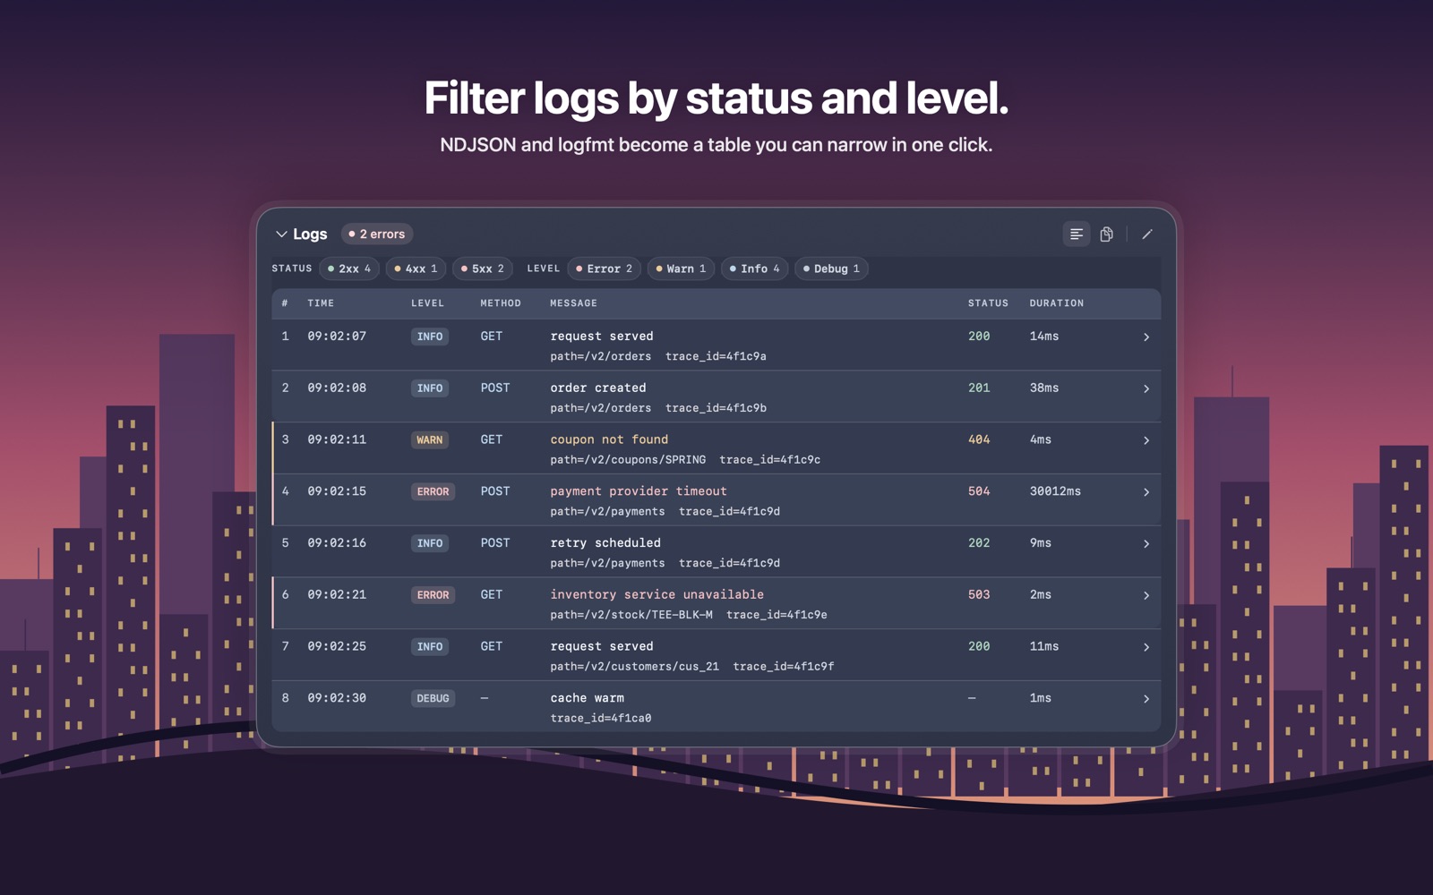Select message 'cache warm'
1433x895 pixels.
click(588, 698)
